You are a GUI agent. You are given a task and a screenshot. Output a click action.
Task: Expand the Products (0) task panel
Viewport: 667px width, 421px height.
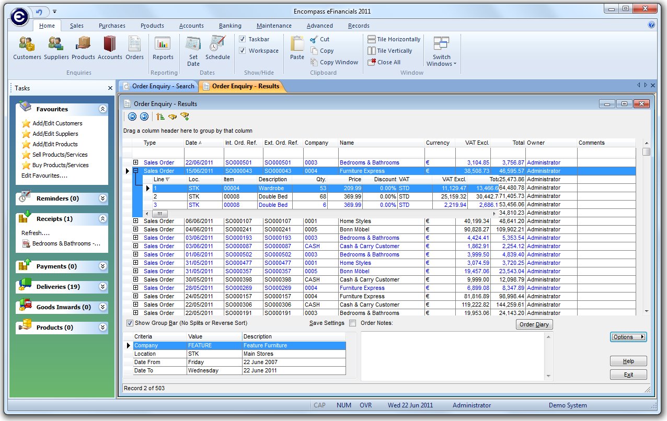click(102, 328)
